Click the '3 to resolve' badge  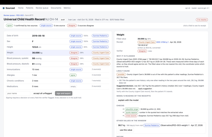[x=202, y=20]
